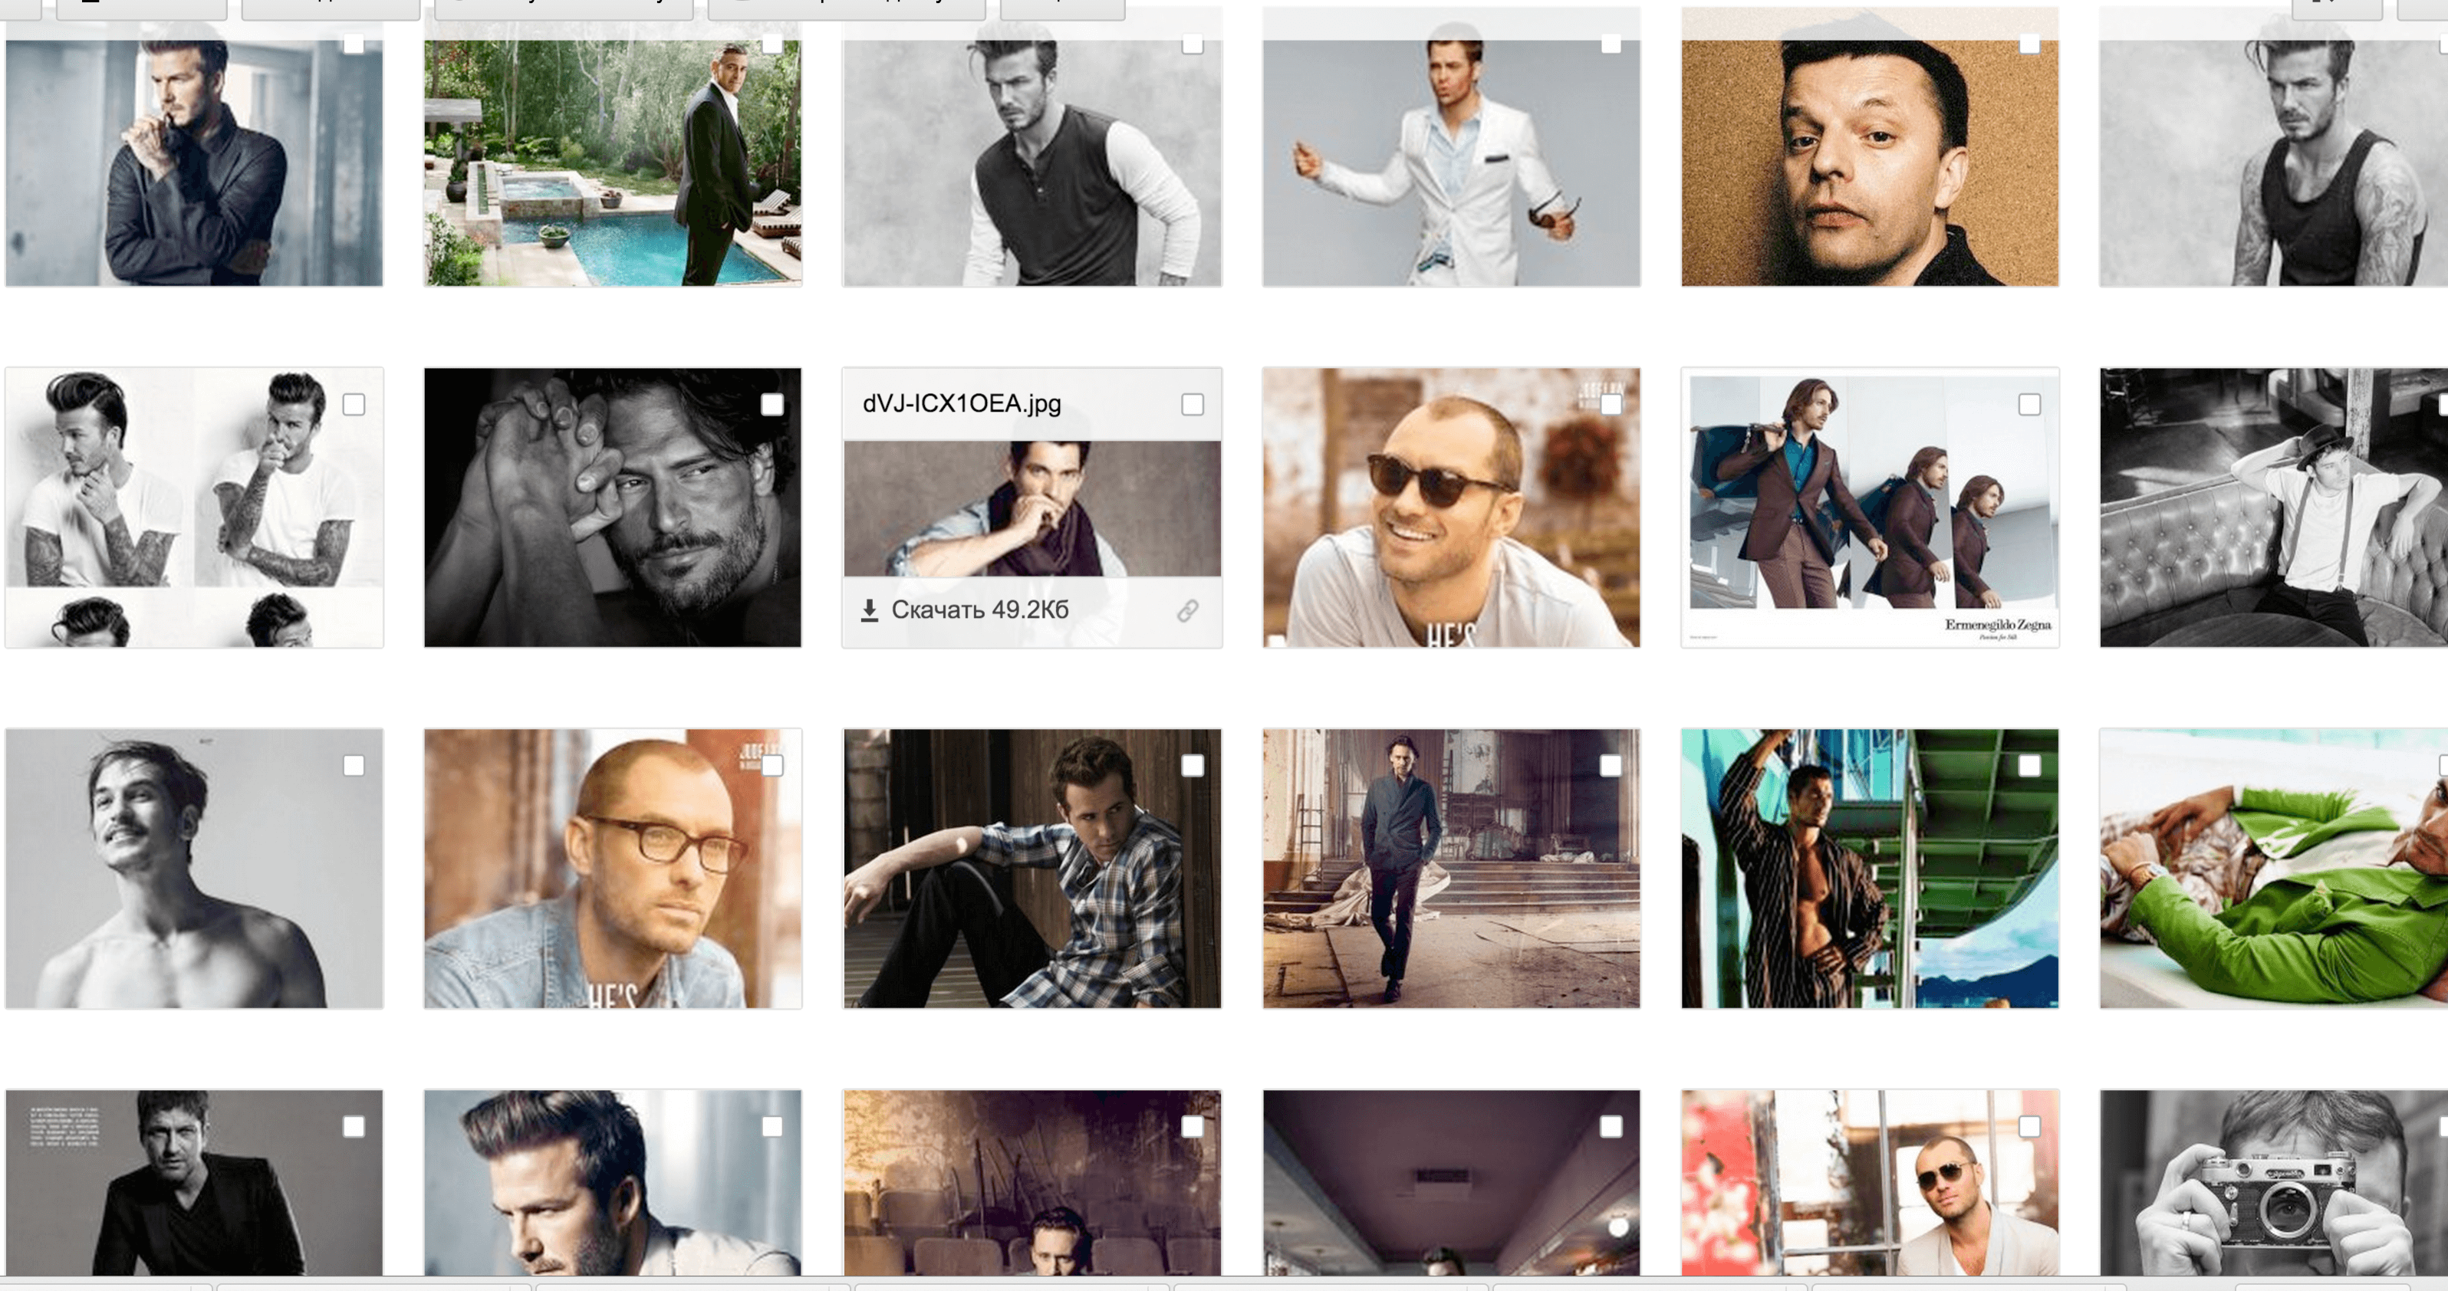2448x1291 pixels.
Task: Download file via Скачать 49.2Кб
Action: (x=966, y=610)
